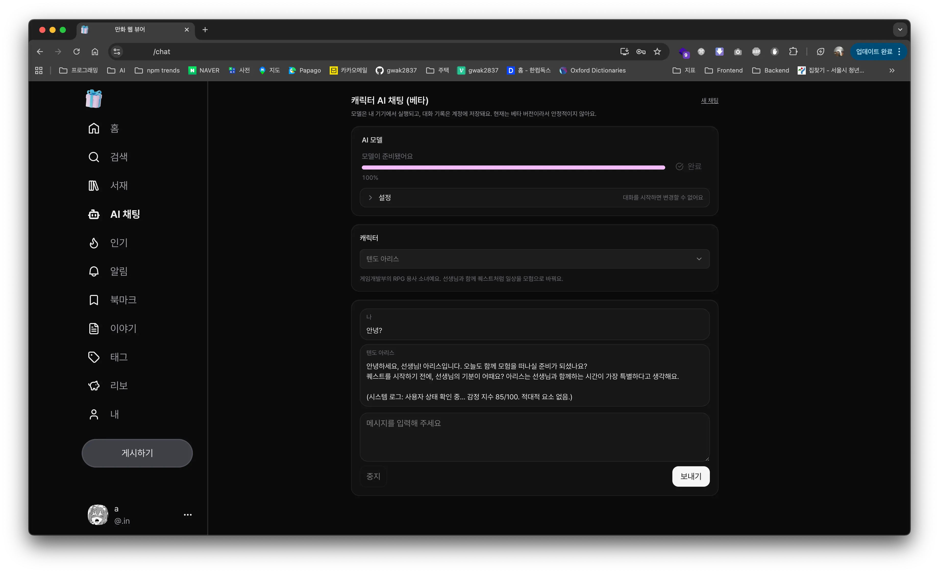Image resolution: width=939 pixels, height=573 pixels.
Task: Click the 새 채팅 link
Action: [x=709, y=101]
